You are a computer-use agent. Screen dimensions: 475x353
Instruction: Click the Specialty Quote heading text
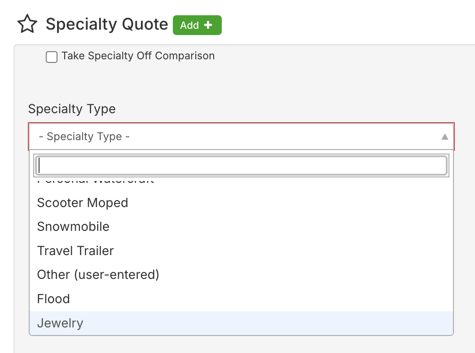[107, 24]
